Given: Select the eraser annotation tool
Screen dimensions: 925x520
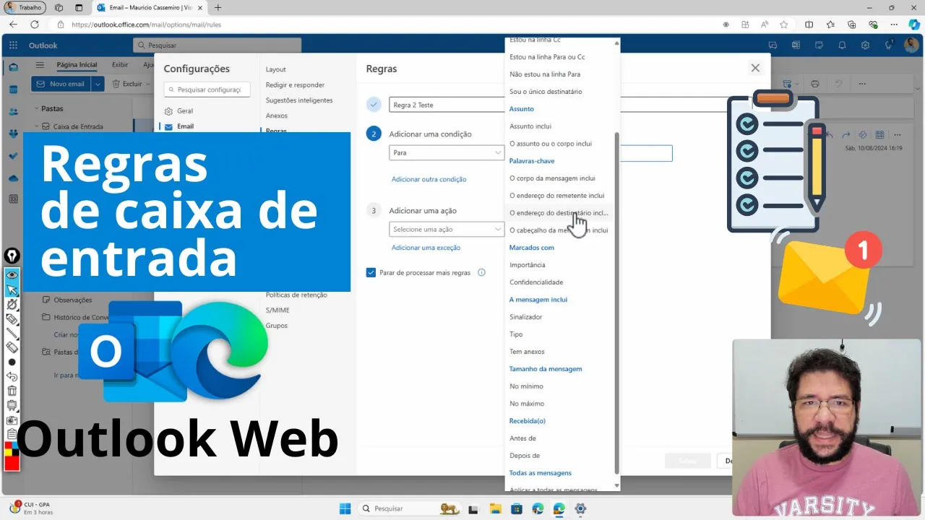Looking at the screenshot, I should click(12, 347).
